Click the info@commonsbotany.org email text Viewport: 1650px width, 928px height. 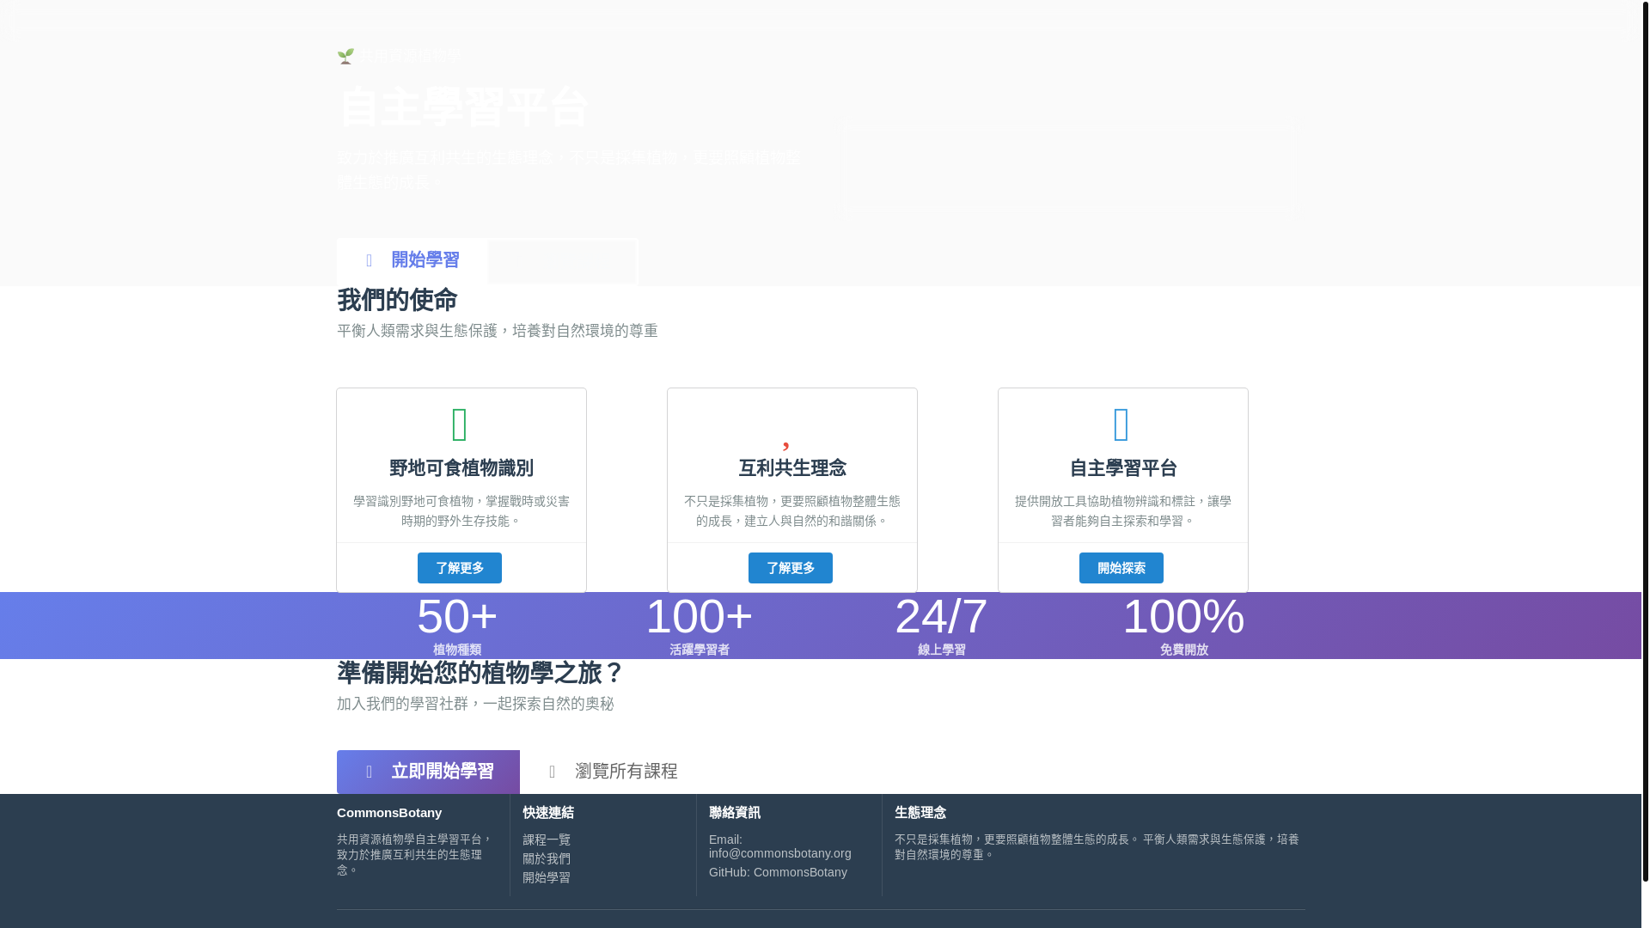tap(780, 853)
